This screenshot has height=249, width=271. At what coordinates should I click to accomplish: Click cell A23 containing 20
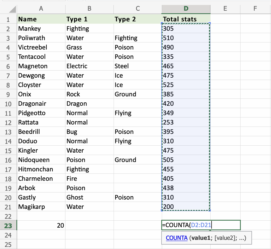pyautogui.click(x=41, y=226)
